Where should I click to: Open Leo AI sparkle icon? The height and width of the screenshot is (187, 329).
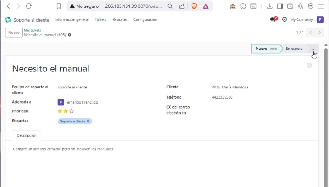pyautogui.click(x=301, y=6)
